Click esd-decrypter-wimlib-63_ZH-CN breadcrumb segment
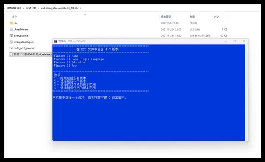This screenshot has width=265, height=162. tap(60, 8)
